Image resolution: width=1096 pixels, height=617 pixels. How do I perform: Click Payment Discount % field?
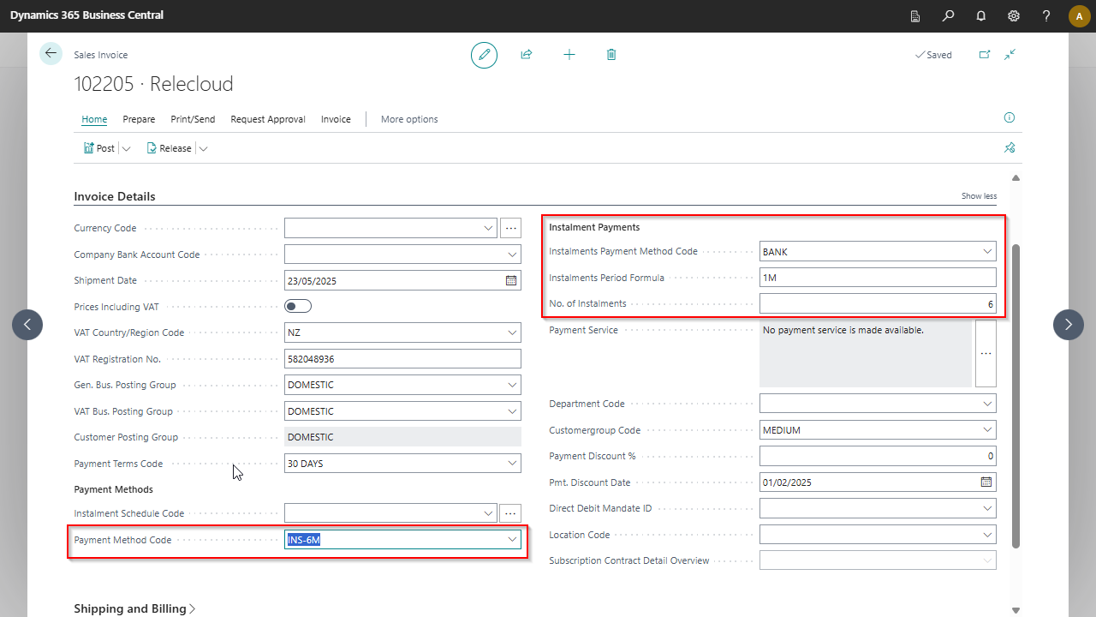[x=878, y=456]
